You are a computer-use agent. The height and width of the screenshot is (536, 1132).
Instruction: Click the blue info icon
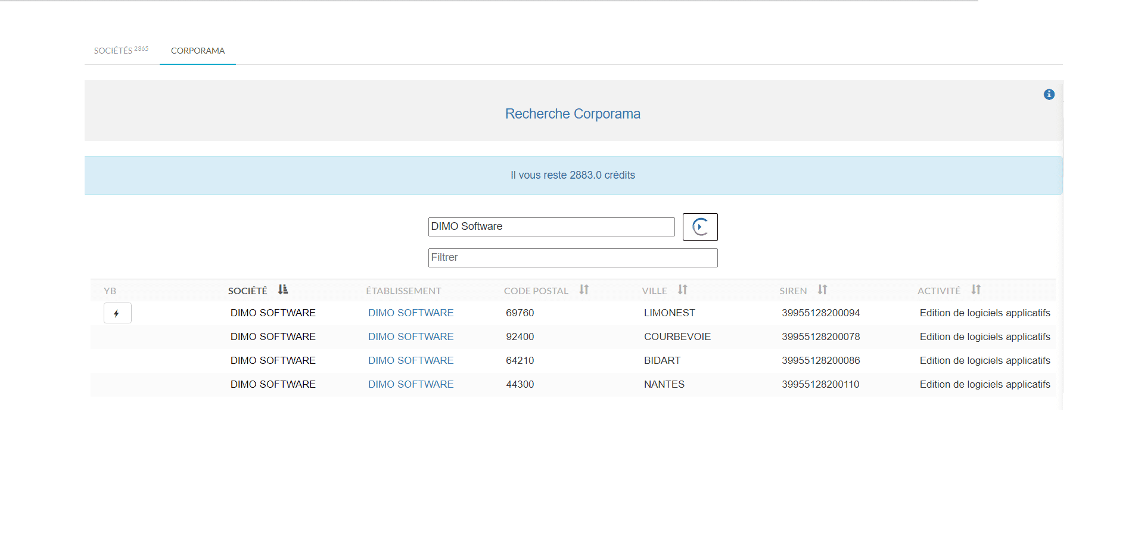[1049, 94]
